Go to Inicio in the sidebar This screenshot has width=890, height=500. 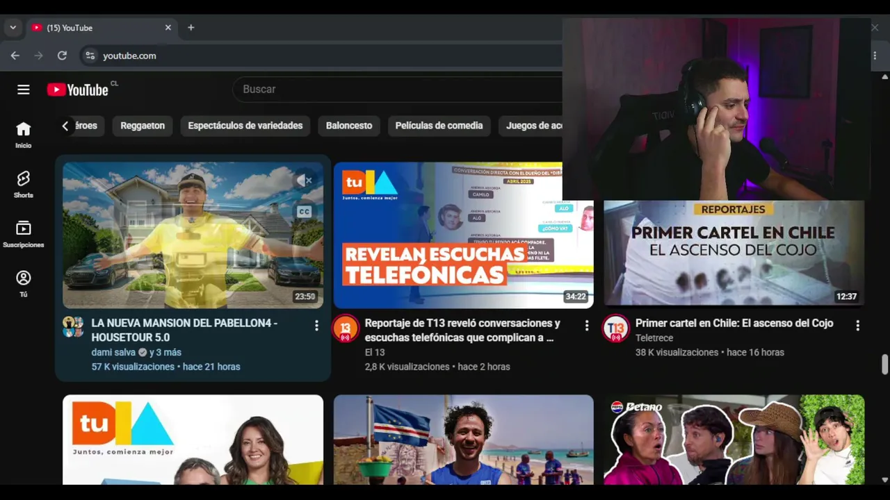click(x=24, y=135)
